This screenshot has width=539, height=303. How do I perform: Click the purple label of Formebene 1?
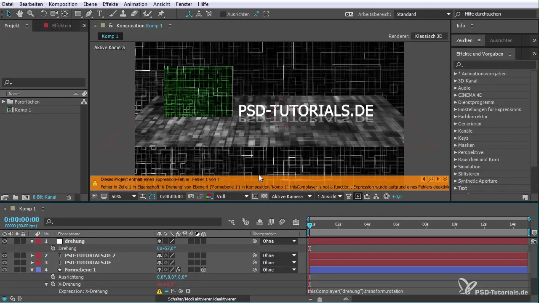pyautogui.click(x=38, y=270)
